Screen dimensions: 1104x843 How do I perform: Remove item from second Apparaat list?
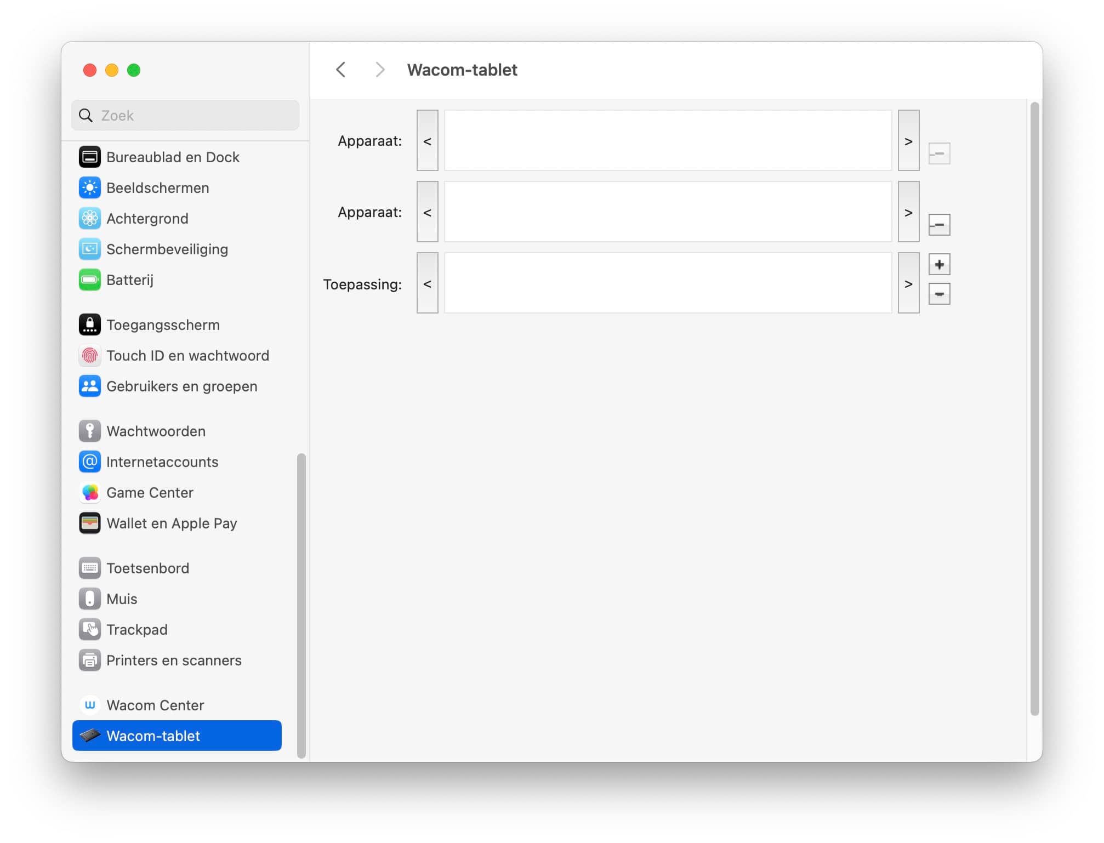pyautogui.click(x=940, y=225)
